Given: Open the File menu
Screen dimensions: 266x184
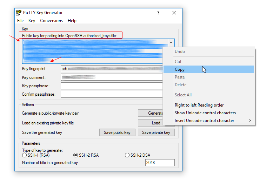Looking at the screenshot, I should 20,21.
